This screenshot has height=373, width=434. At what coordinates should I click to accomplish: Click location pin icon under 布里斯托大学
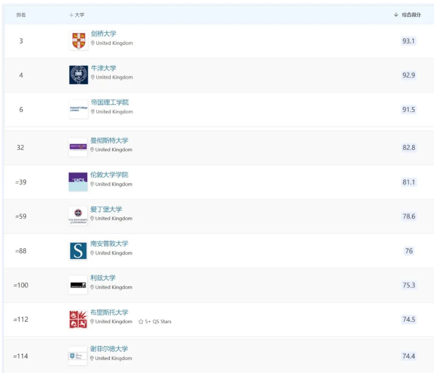(x=92, y=322)
